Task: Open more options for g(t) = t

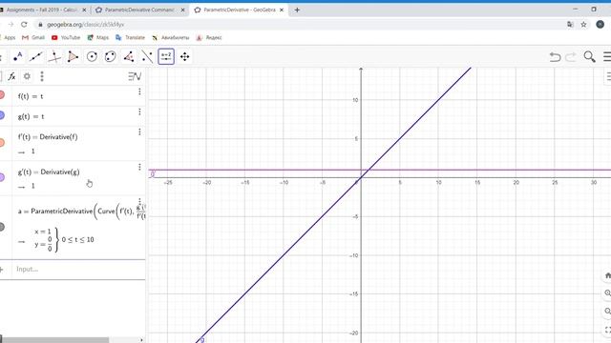Action: [139, 112]
